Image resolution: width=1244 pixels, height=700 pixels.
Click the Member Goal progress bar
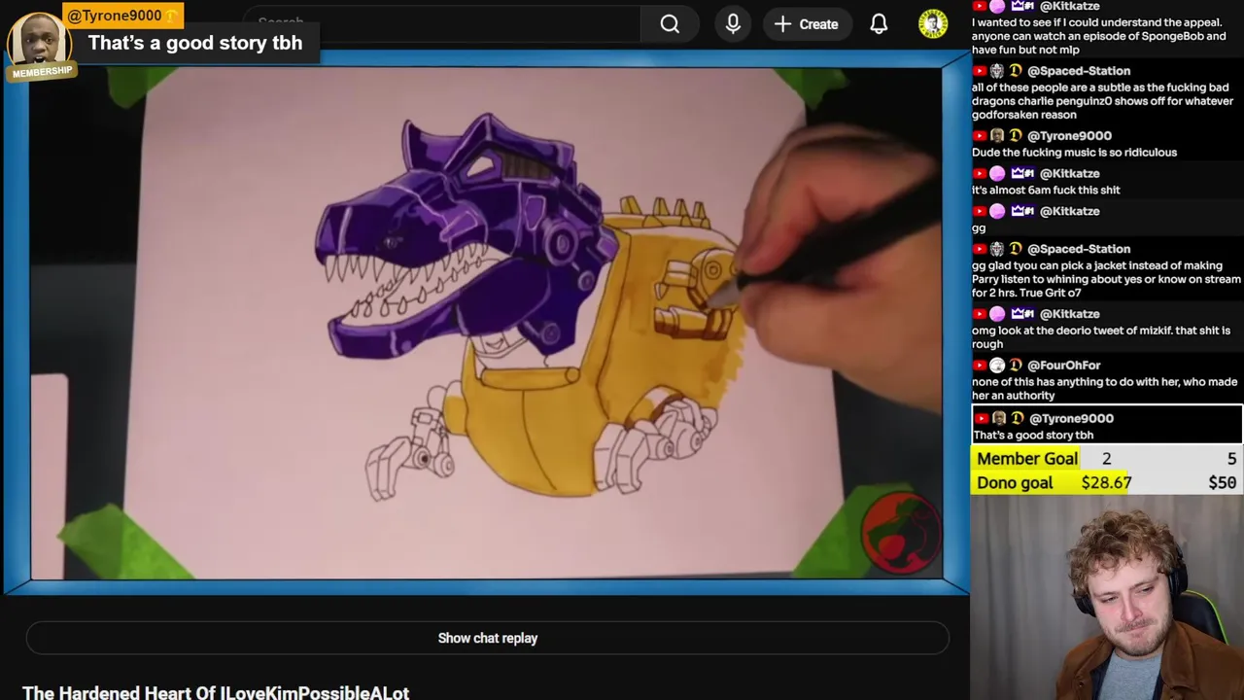(x=1107, y=459)
